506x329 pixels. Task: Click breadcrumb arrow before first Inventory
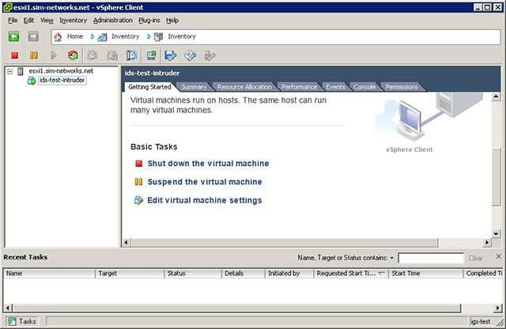click(93, 37)
